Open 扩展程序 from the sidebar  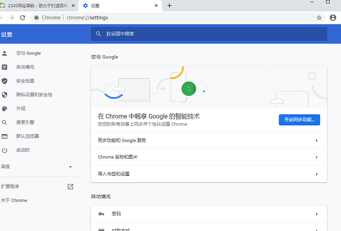[x=10, y=187]
